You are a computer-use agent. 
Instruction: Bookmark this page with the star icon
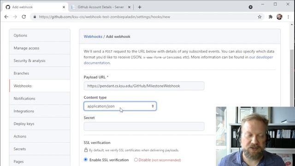point(260,17)
